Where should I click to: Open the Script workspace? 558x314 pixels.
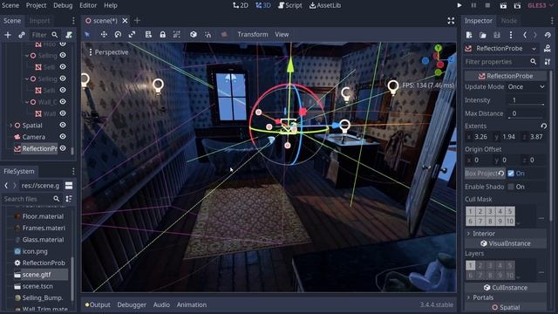290,5
